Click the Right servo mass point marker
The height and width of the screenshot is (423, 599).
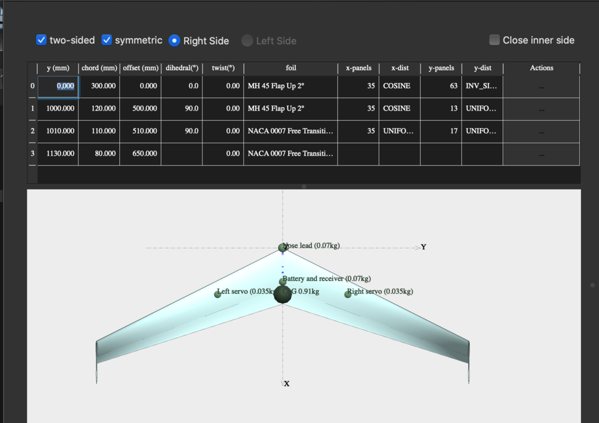coord(348,294)
